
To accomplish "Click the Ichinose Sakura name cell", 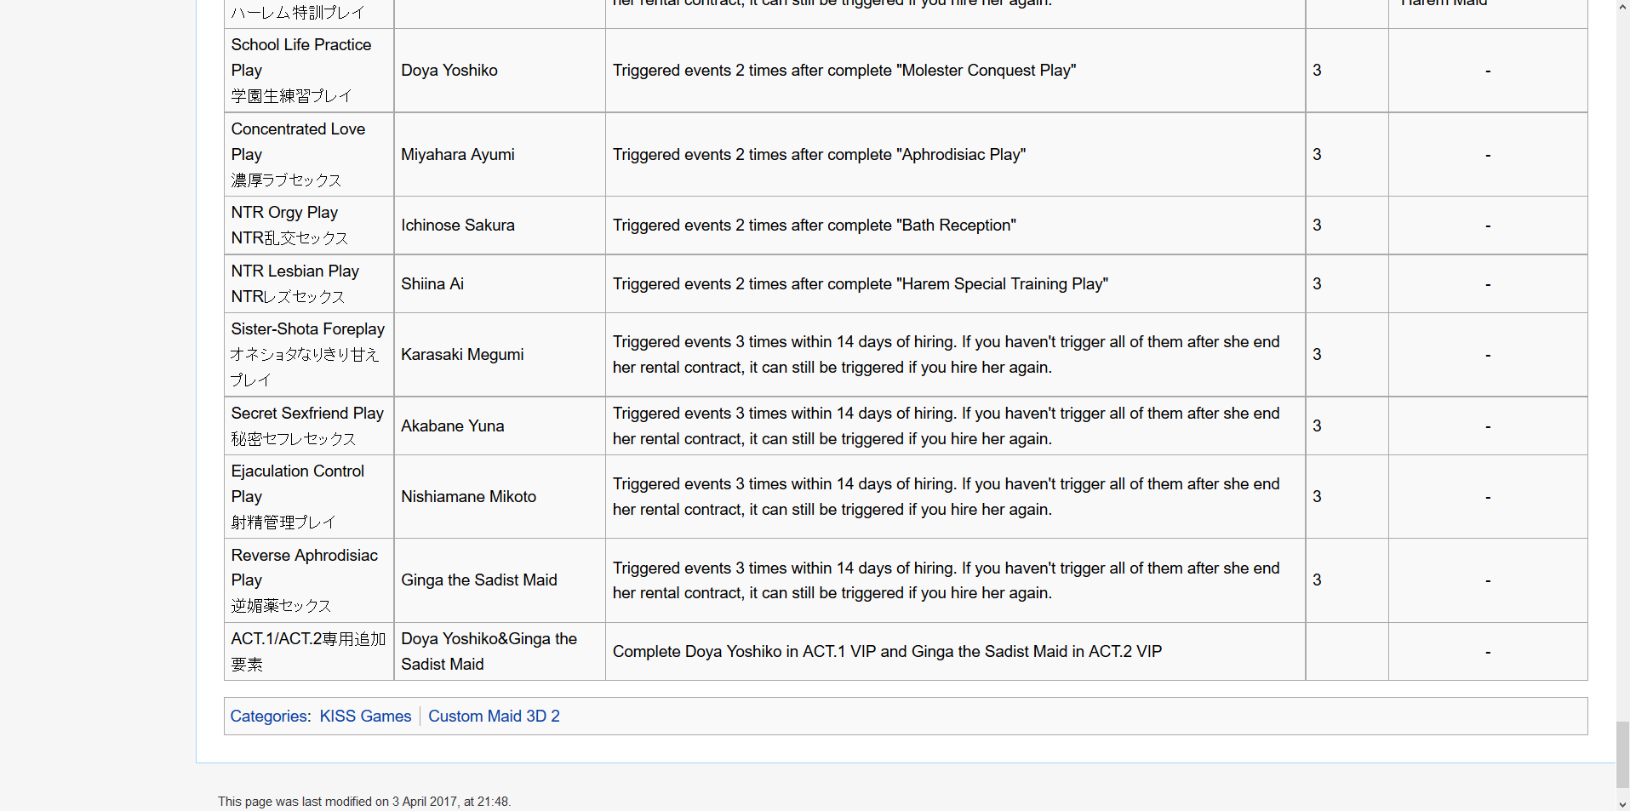I will (x=458, y=226).
